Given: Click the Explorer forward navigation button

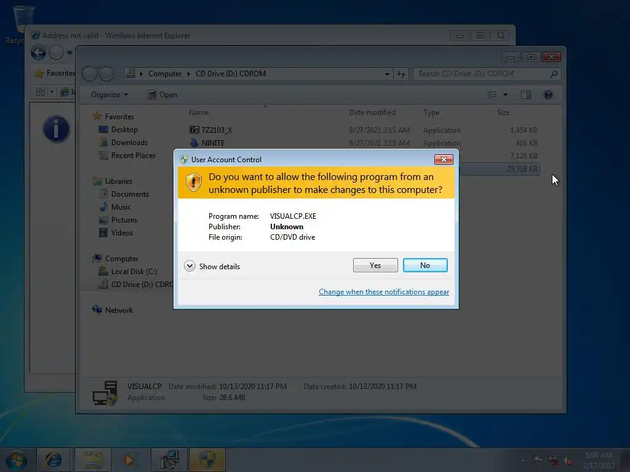Looking at the screenshot, I should (x=106, y=74).
